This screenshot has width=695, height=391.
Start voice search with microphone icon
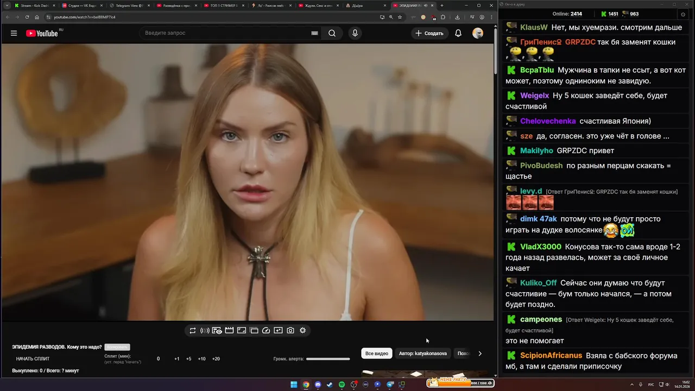click(x=355, y=33)
